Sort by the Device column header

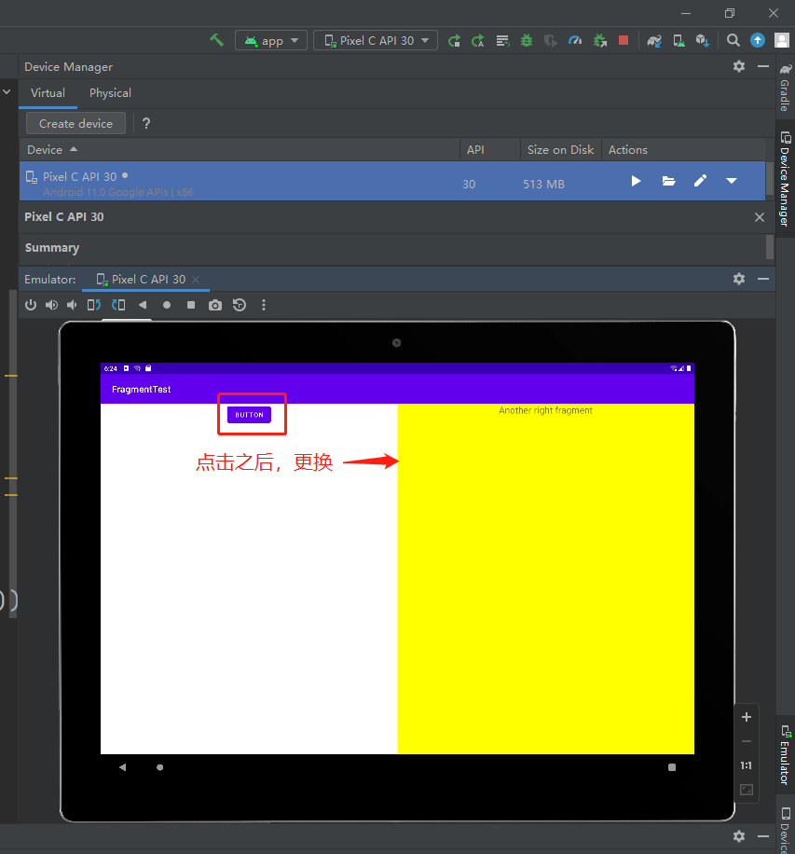[x=240, y=150]
